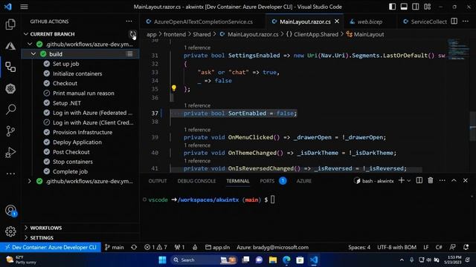
Task: Open the DEBUG CONSOLE panel tab
Action: point(196,181)
